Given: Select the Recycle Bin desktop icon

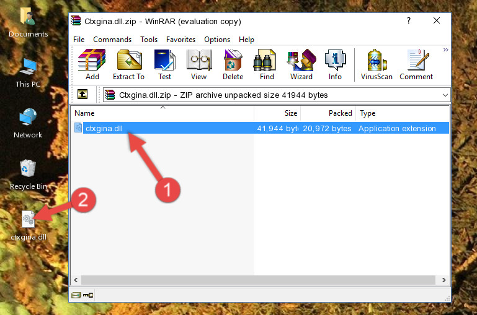Looking at the screenshot, I should (28, 175).
